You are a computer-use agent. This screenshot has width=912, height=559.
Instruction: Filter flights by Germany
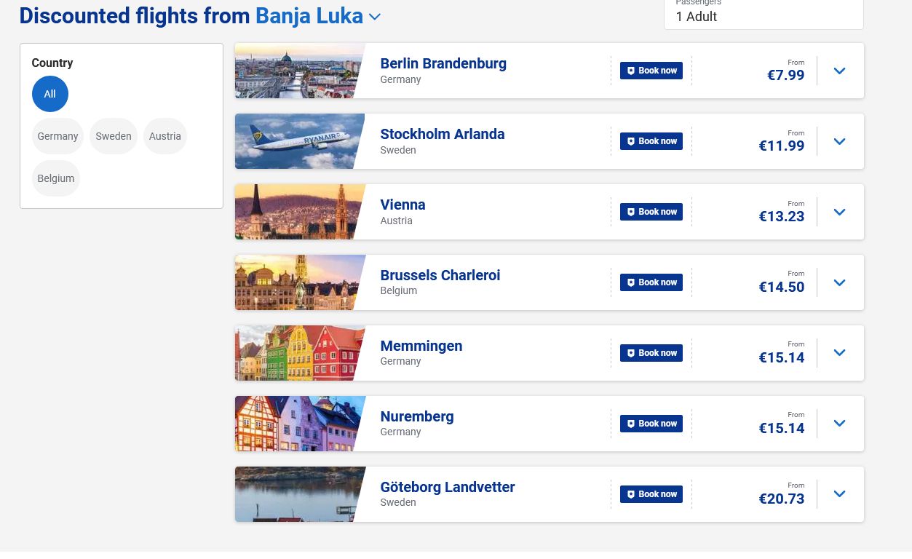pos(58,136)
